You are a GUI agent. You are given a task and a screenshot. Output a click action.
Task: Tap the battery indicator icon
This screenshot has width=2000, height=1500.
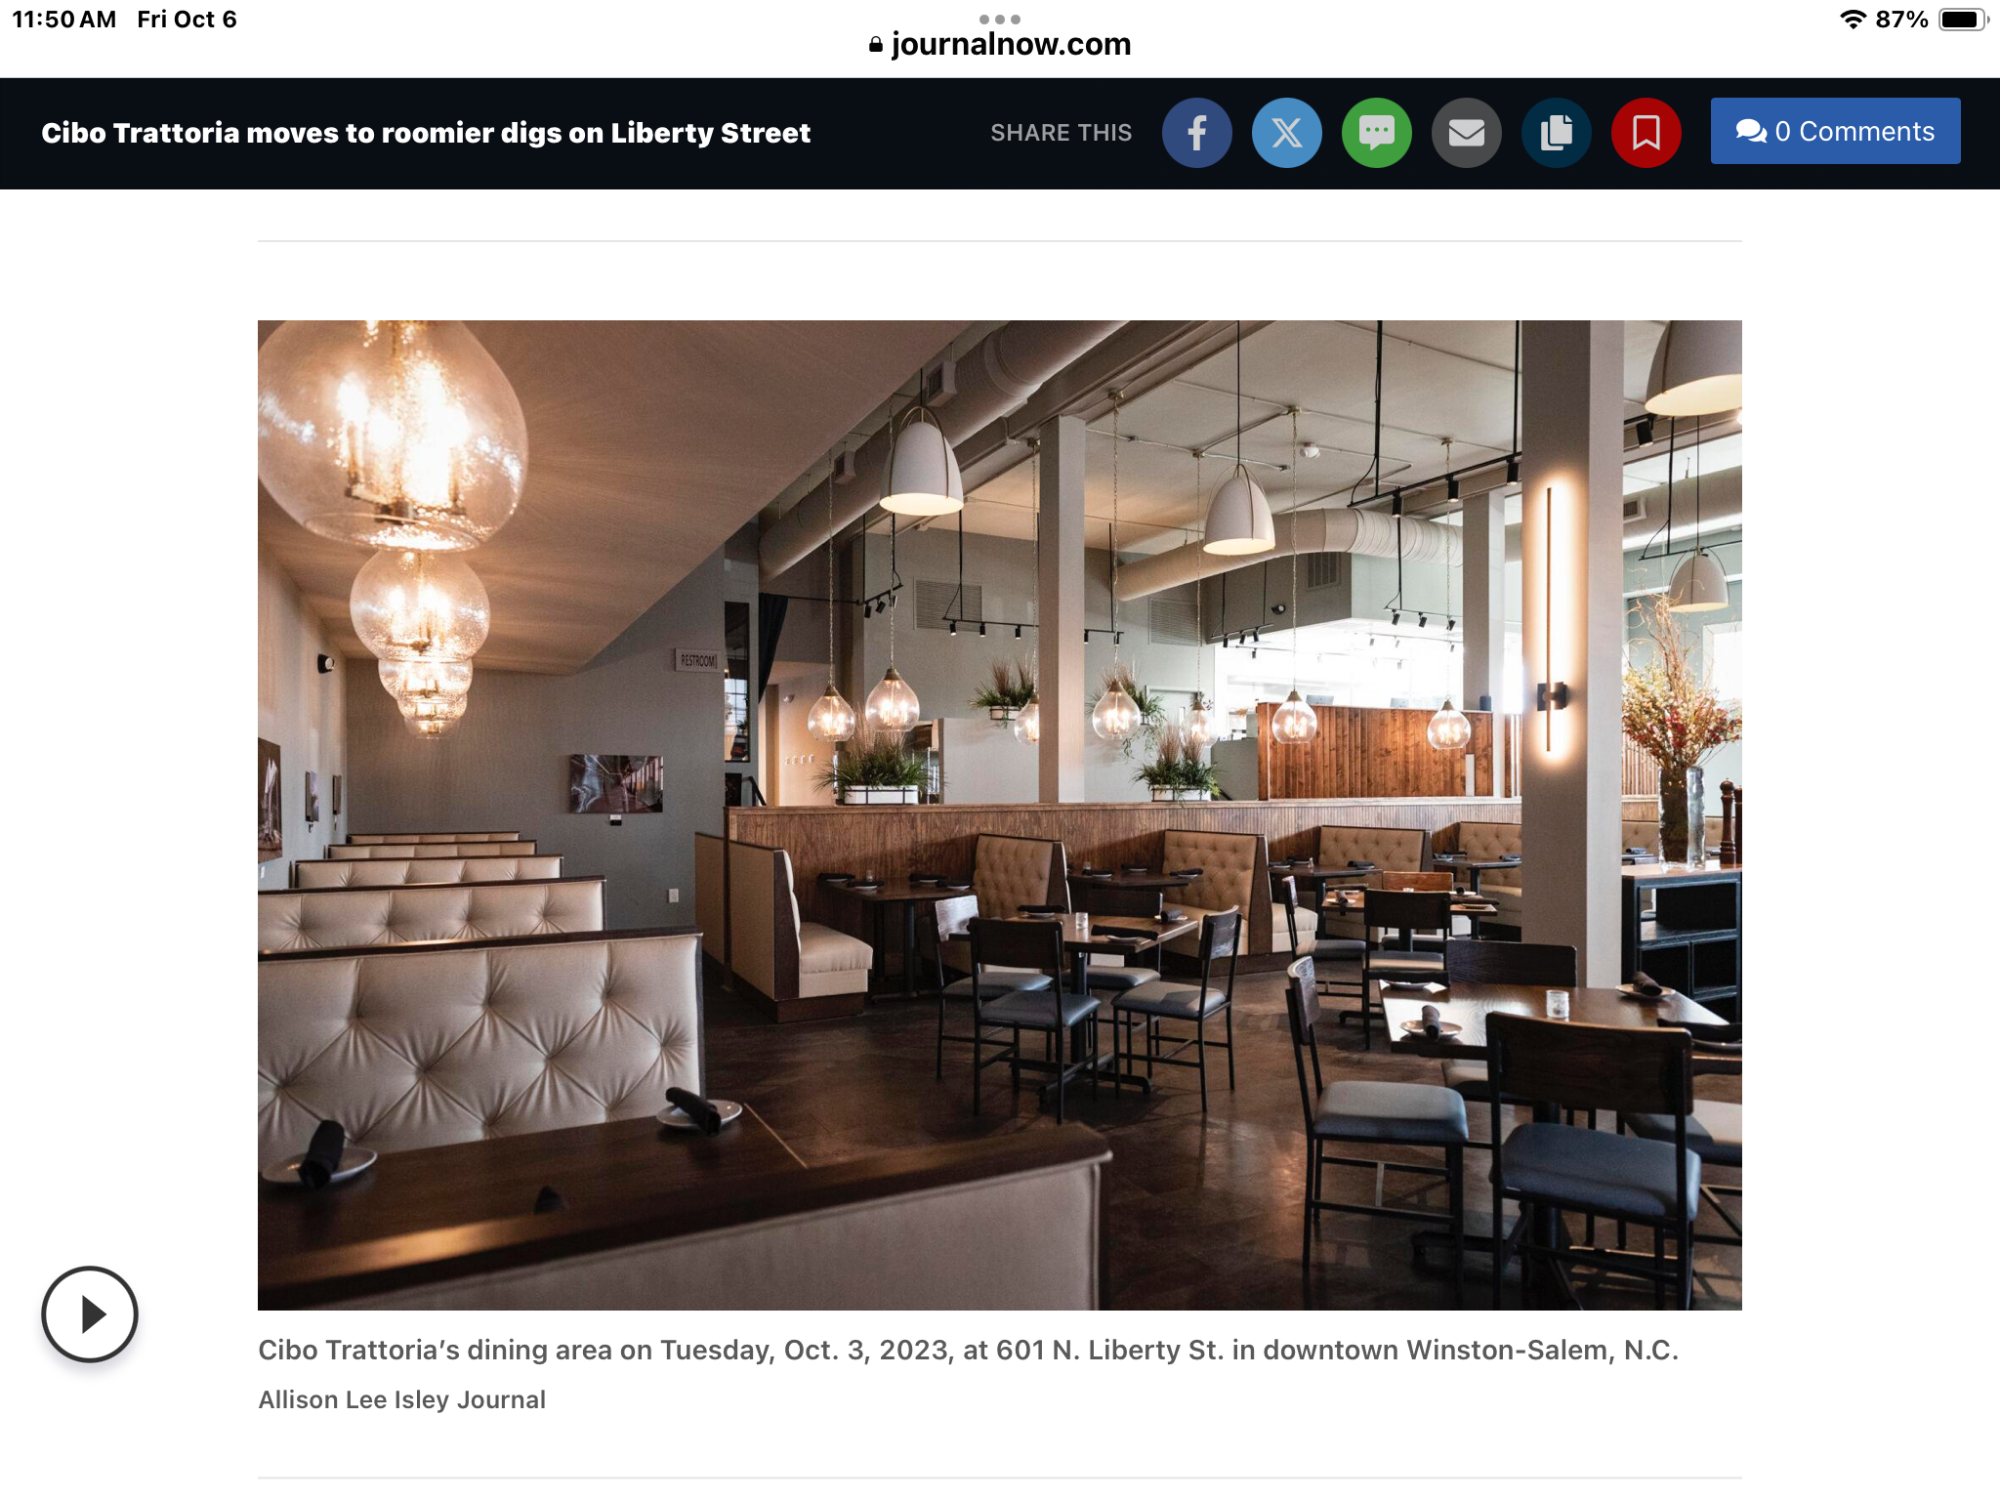click(1963, 20)
